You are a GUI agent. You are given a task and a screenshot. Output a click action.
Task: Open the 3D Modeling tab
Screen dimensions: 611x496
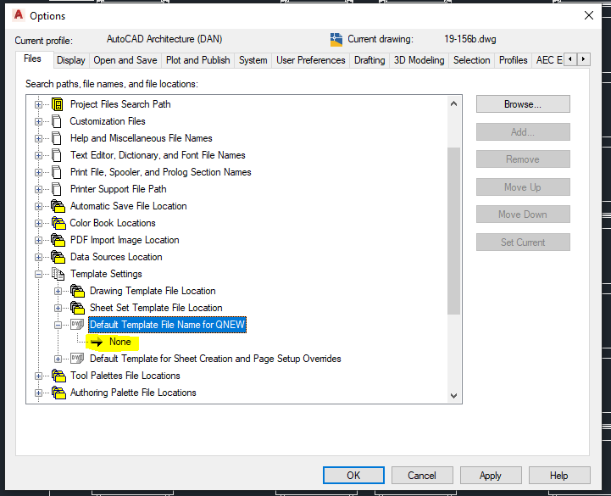point(419,60)
